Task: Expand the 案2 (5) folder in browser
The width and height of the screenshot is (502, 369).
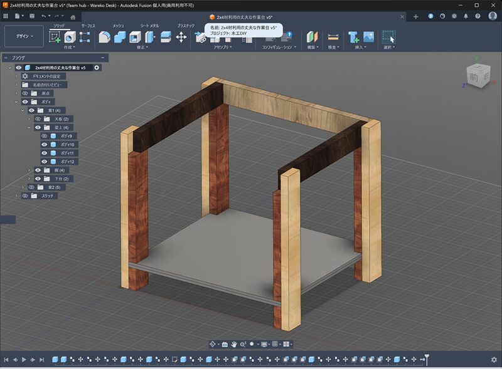Action: (23, 187)
